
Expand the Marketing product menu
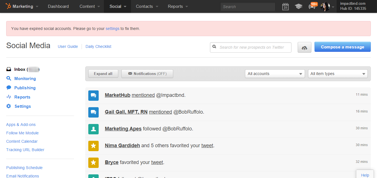point(22,6)
